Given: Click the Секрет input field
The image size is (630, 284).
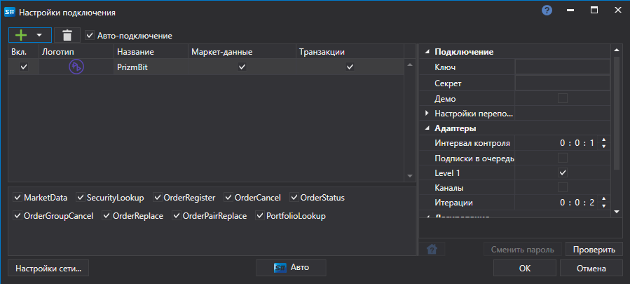Looking at the screenshot, I should tap(563, 83).
